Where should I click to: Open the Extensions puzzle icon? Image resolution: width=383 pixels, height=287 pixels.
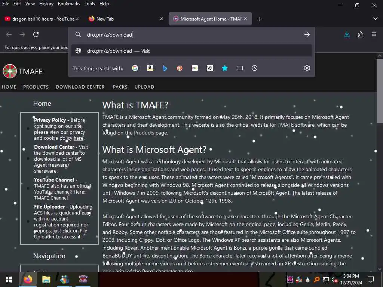[x=361, y=34]
